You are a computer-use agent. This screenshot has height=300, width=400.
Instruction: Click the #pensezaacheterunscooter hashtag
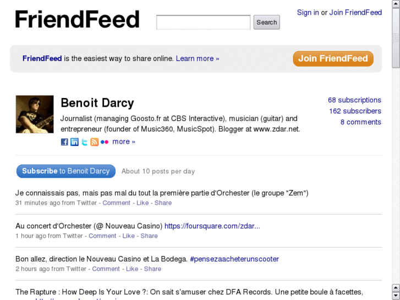pos(234,259)
